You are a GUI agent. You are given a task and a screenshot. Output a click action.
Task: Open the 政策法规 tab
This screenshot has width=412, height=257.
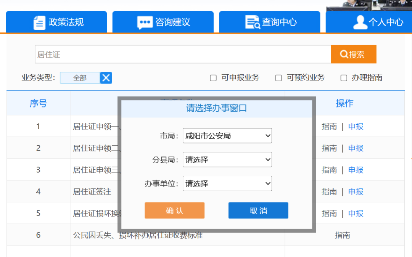(x=56, y=22)
